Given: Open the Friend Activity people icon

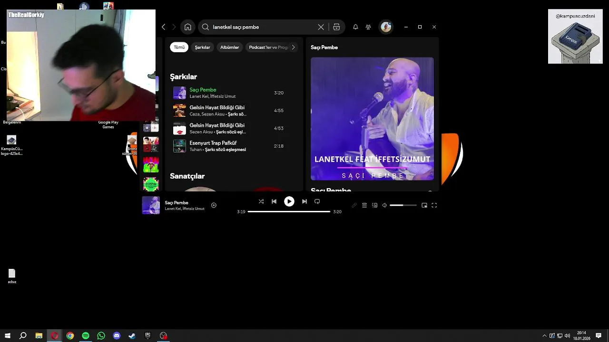Looking at the screenshot, I should (x=368, y=27).
